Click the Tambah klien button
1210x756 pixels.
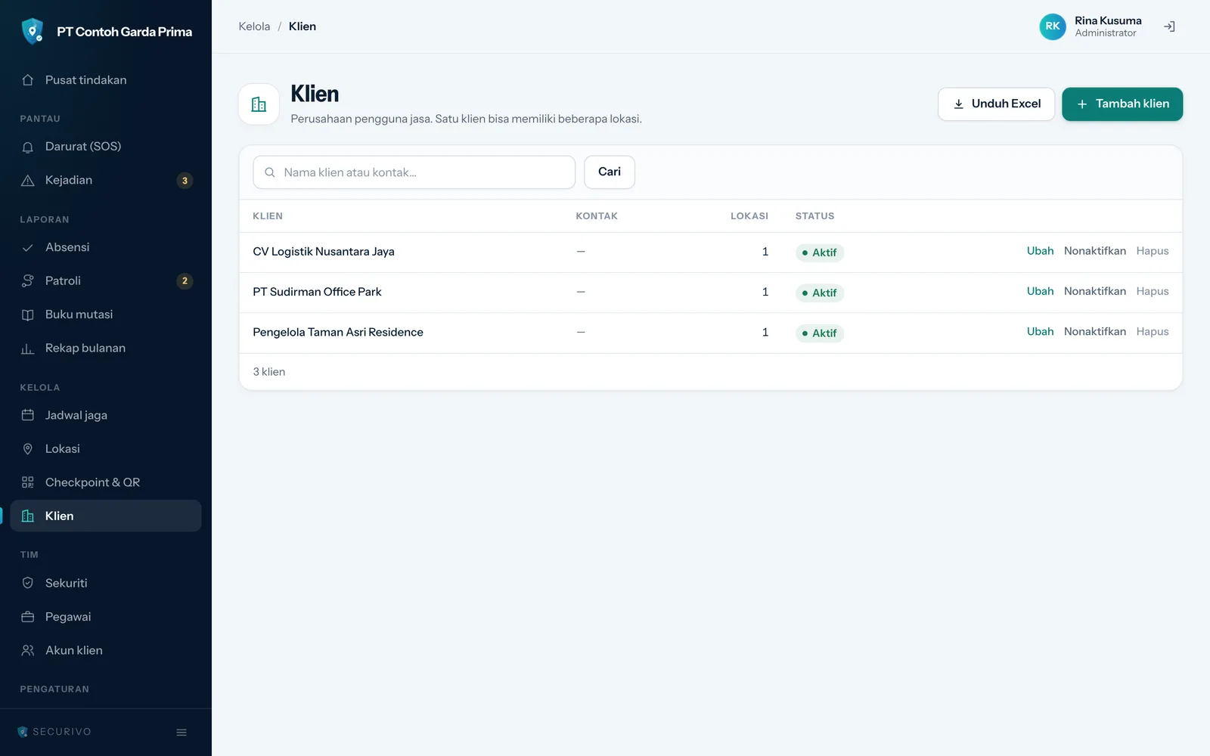pyautogui.click(x=1122, y=104)
